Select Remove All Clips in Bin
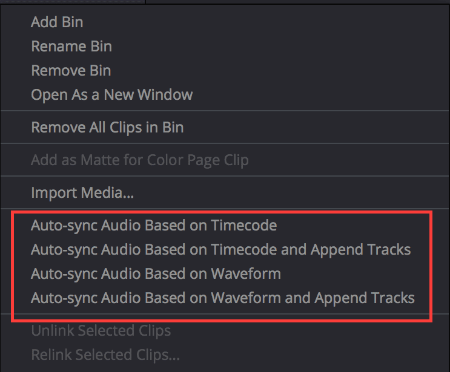The height and width of the screenshot is (372, 450). pos(107,128)
